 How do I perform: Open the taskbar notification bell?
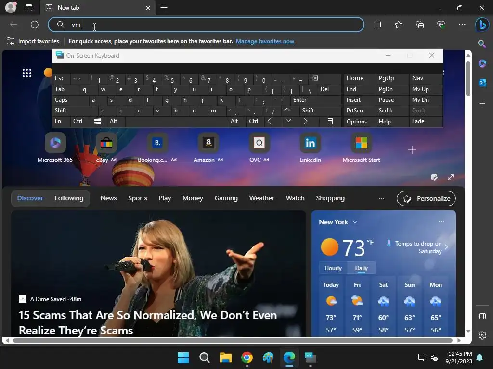480,357
